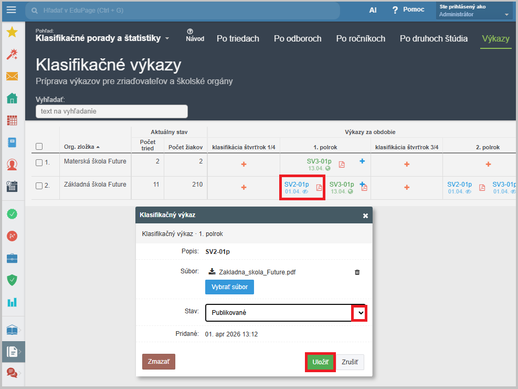Open the red timetable grid icon

pos(12,120)
